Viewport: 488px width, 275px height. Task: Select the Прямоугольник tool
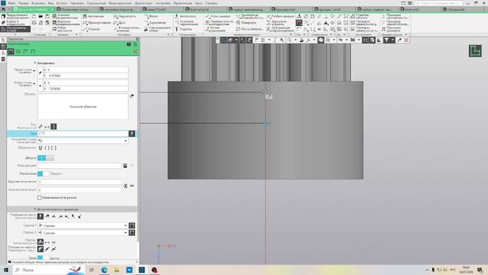(97, 23)
